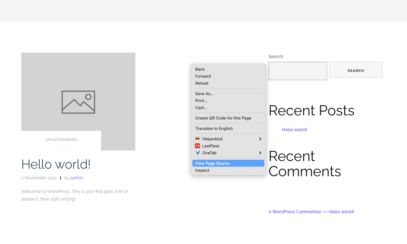Viewport: 407px width, 244px height.
Task: Click the placeholder image icon in the post
Action: 78,102
